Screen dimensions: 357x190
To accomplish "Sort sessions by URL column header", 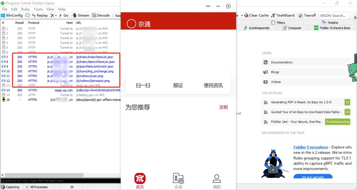I will [79, 23].
